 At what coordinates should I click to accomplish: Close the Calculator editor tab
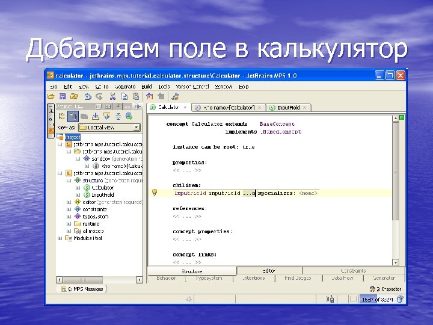tap(185, 107)
